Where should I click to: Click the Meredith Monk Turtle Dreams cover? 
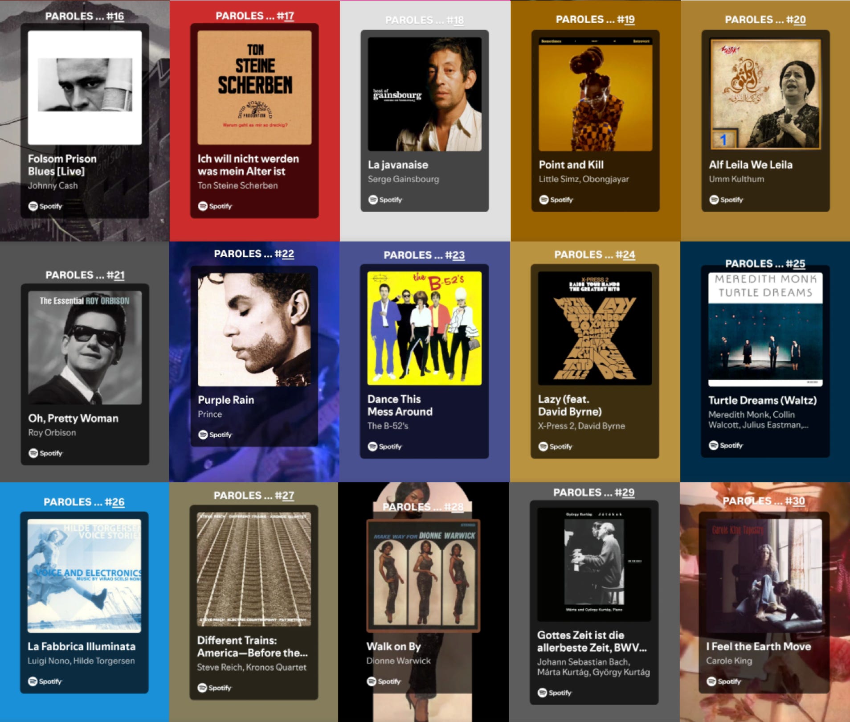765,329
